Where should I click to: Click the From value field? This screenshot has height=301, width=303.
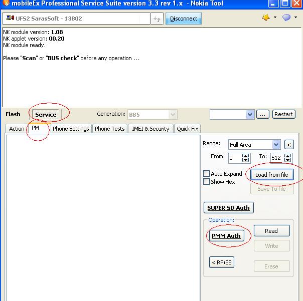click(x=235, y=158)
